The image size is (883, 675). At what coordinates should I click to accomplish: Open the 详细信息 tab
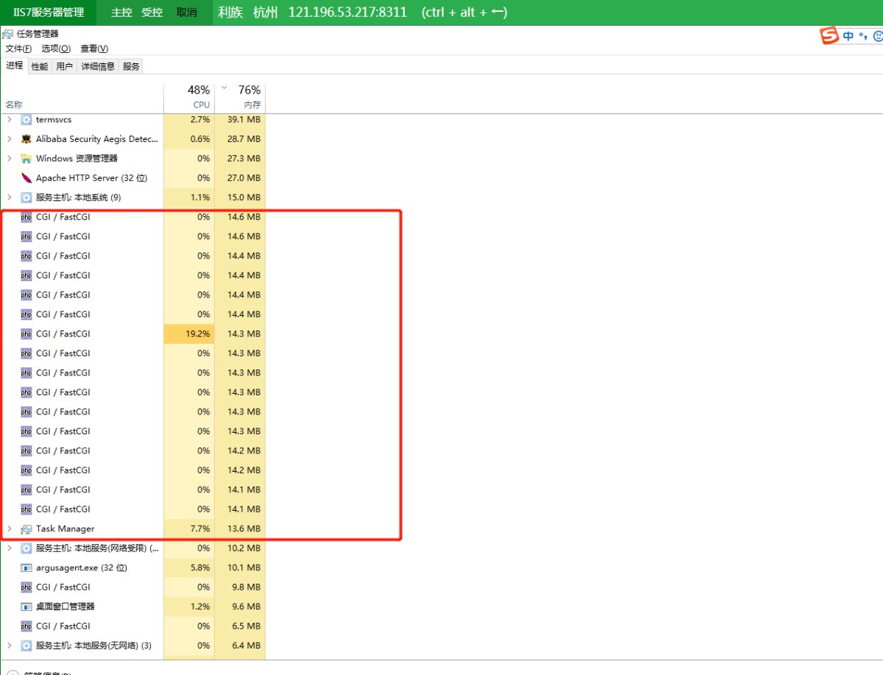tap(98, 66)
